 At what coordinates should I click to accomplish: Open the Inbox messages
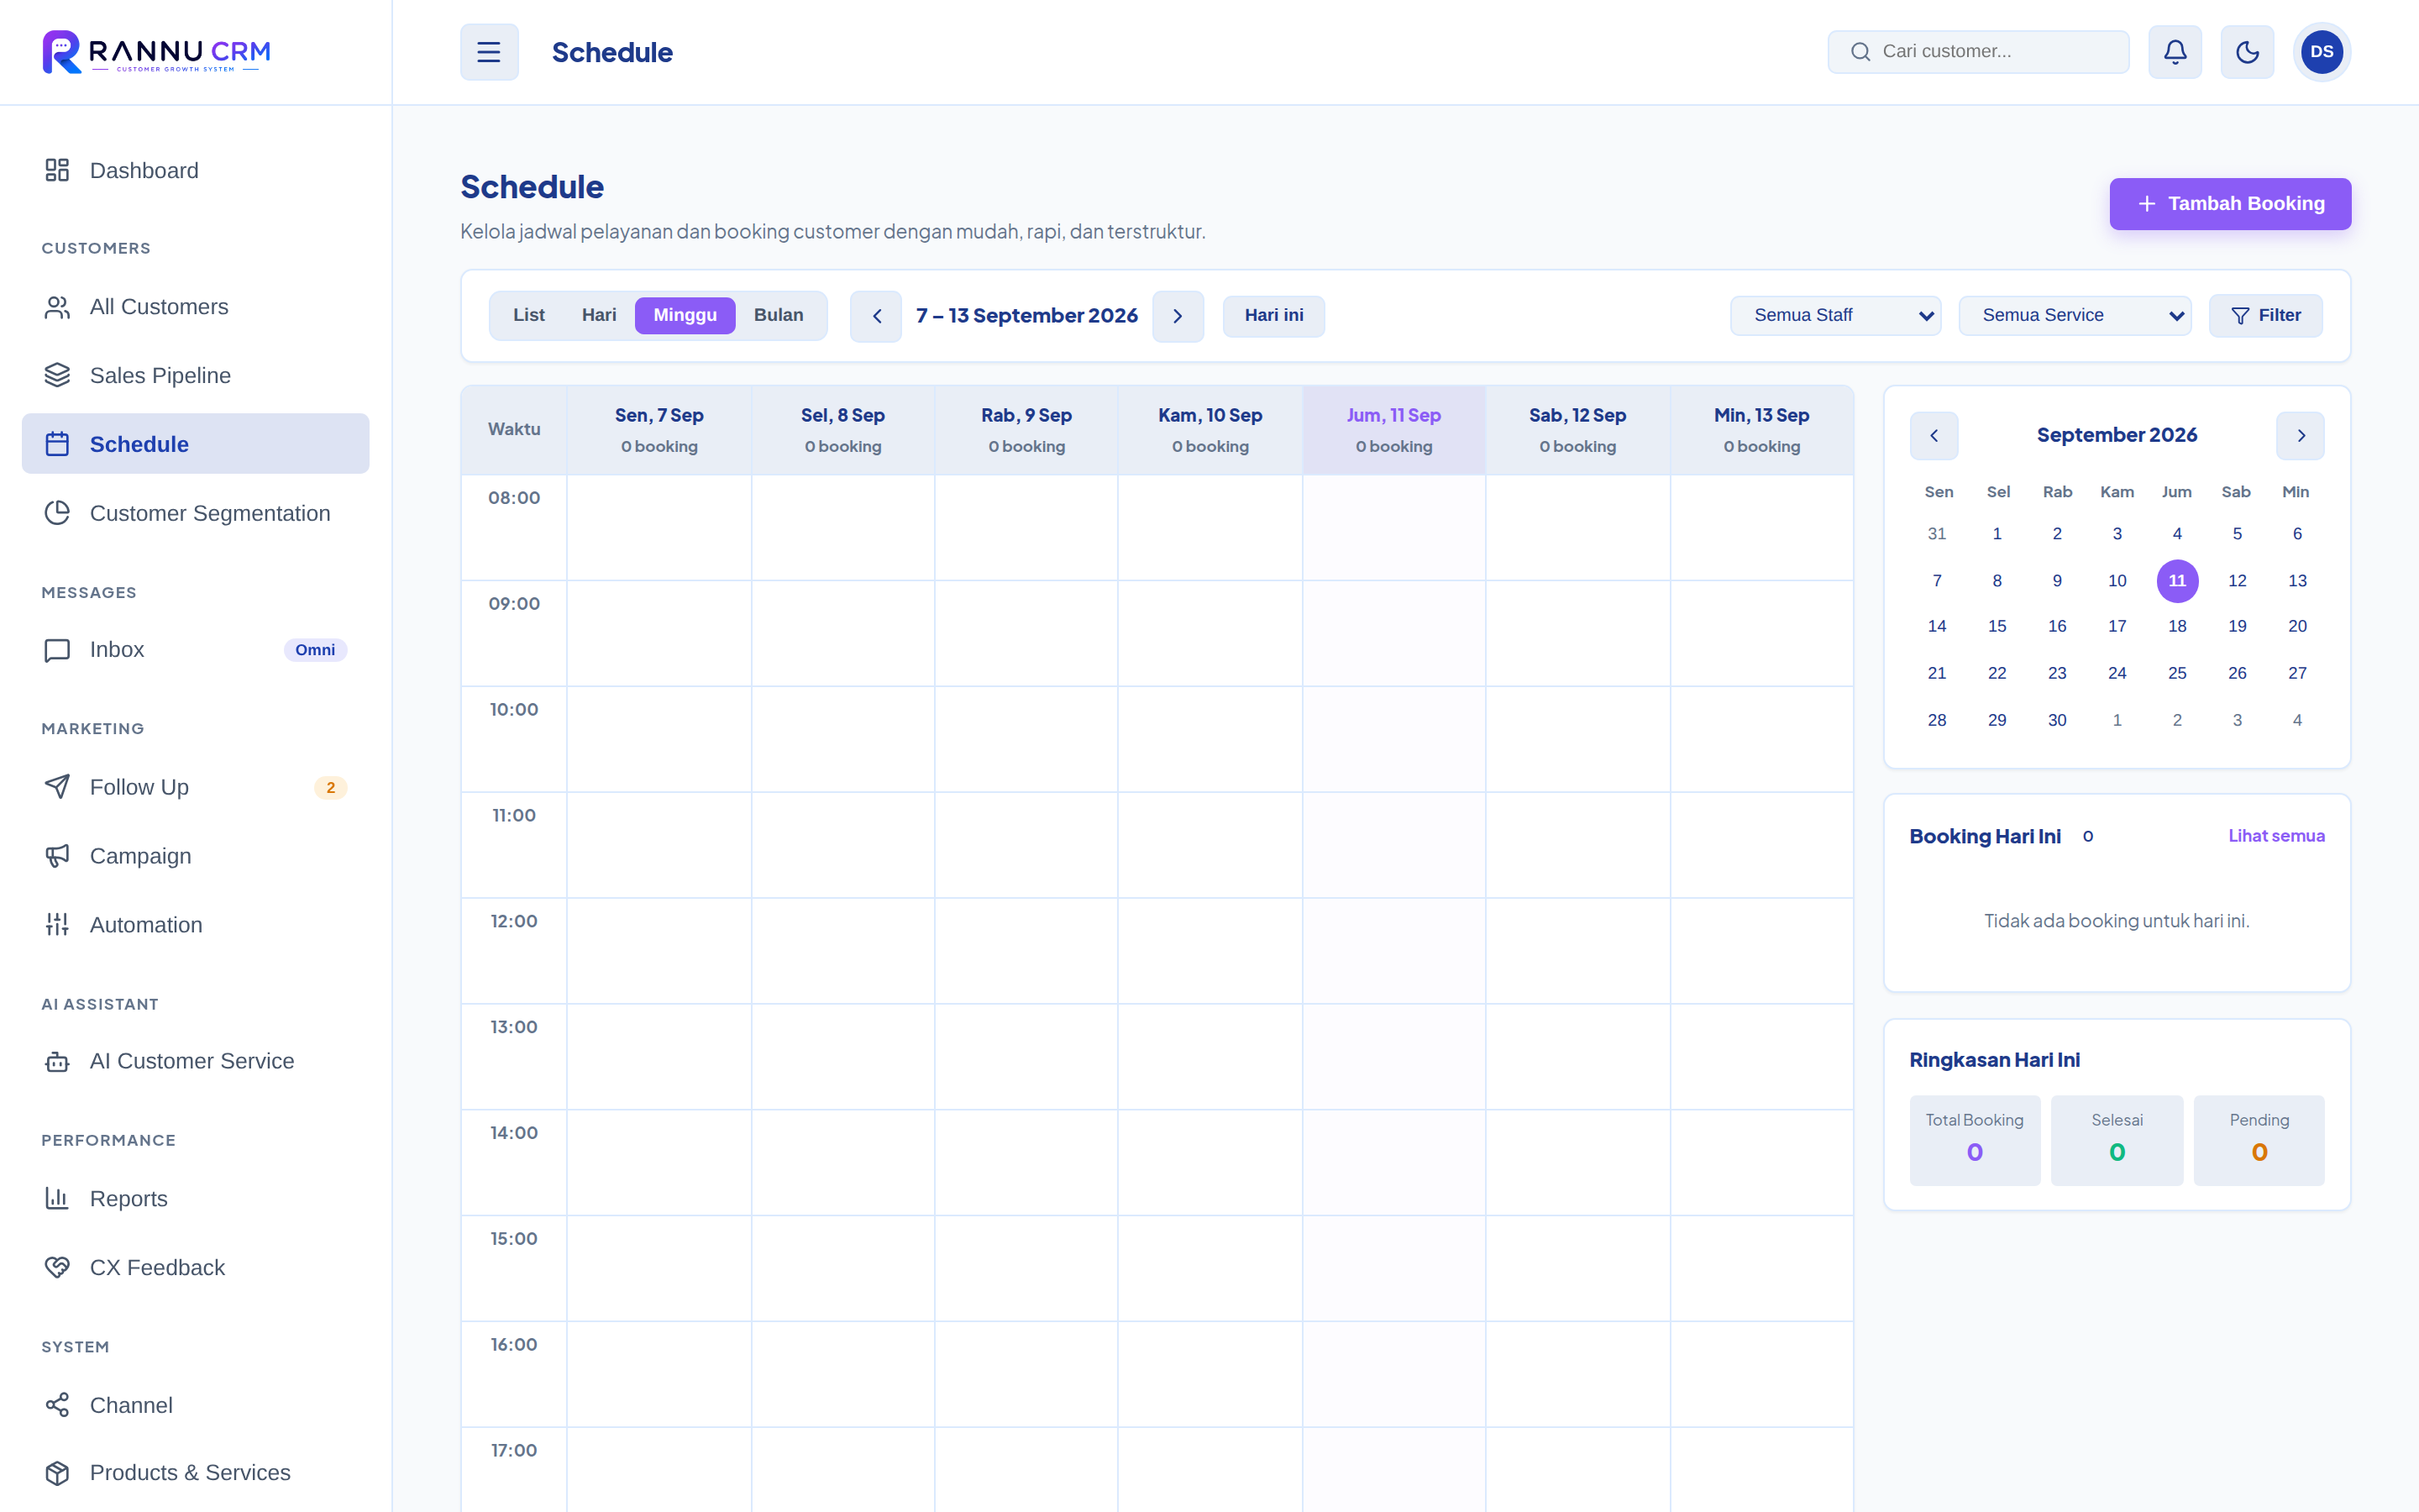[196, 650]
